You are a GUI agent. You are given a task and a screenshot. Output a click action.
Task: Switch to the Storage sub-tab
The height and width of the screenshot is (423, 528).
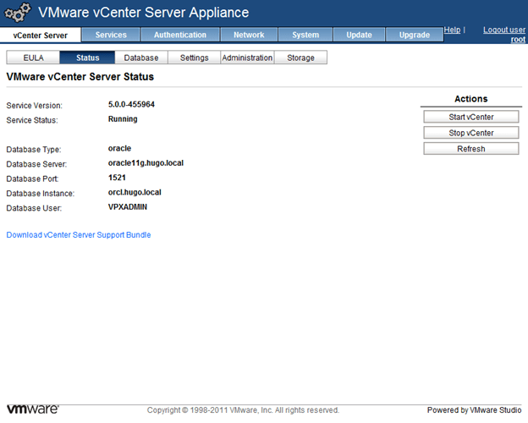click(x=300, y=58)
